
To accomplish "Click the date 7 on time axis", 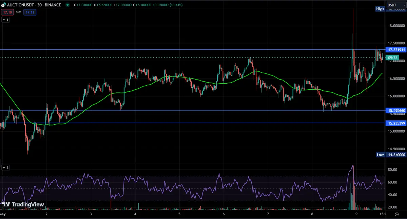I will tap(268, 214).
